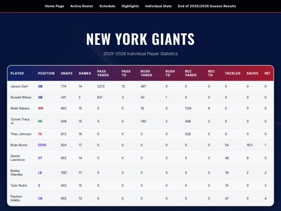281x211 pixels.
Task: Click Russell Wilson's 831 pass yards
Action: click(99, 97)
